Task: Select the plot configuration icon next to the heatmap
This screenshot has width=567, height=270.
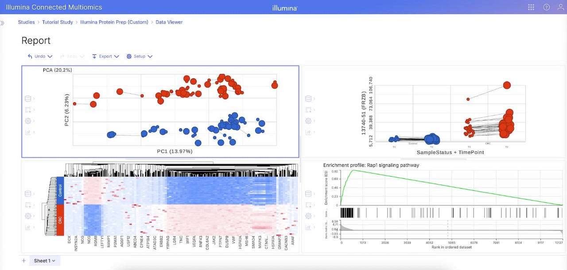Action: pyautogui.click(x=28, y=216)
